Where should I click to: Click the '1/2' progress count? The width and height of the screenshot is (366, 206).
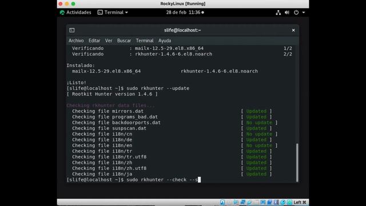click(288, 48)
